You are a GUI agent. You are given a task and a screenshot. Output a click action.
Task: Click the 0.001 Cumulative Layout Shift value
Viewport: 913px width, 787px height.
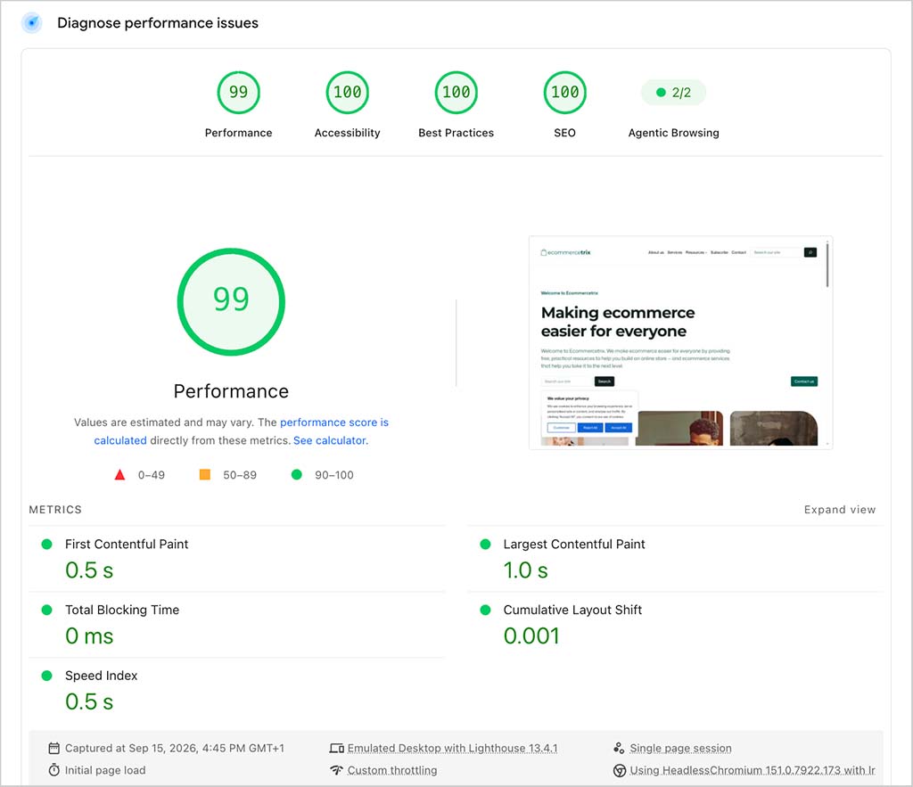(x=531, y=636)
